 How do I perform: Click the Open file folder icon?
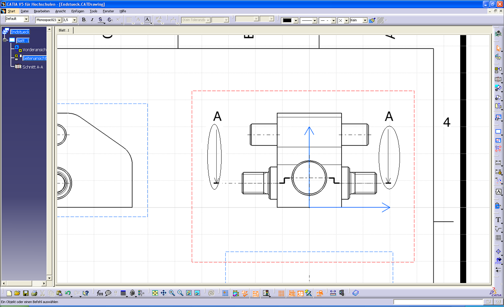tap(18, 293)
